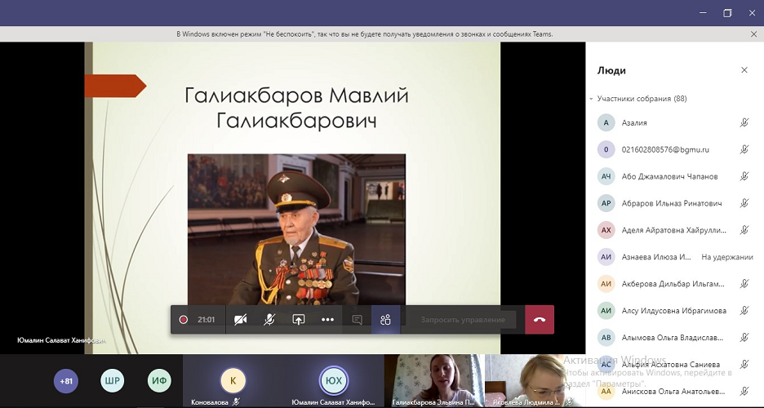
Task: Hang up the call with red button
Action: point(540,320)
